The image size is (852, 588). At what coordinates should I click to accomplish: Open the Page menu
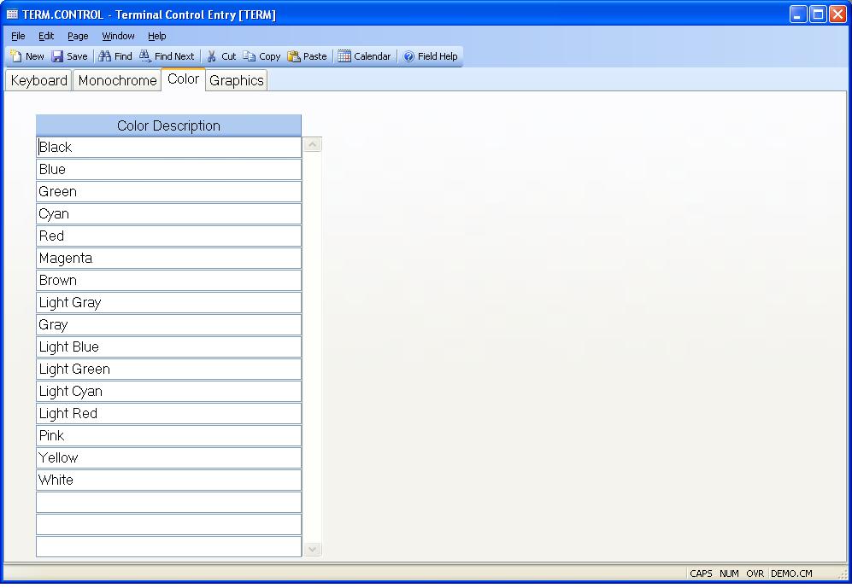(x=78, y=36)
